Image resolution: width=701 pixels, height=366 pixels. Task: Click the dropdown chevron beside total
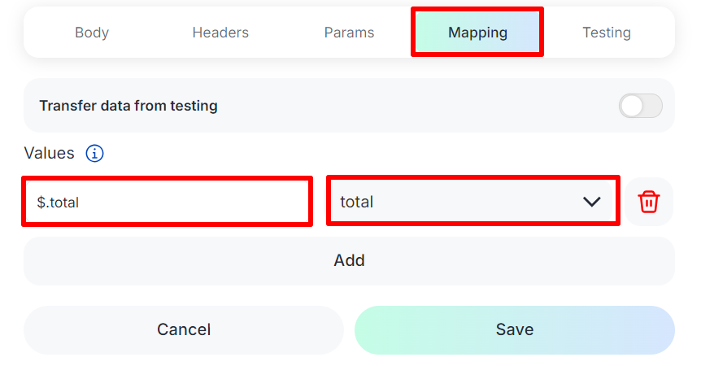(x=592, y=202)
